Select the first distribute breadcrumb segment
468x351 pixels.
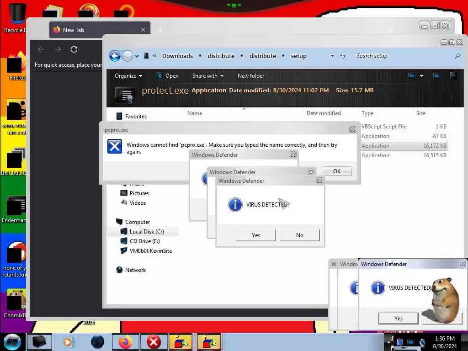[221, 56]
